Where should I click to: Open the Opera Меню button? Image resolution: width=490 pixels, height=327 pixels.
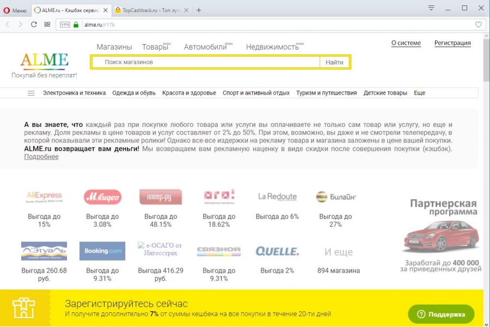pyautogui.click(x=15, y=10)
